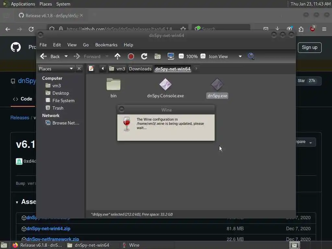
Task: Jump to vm3 in the path bar
Action: [x=117, y=69]
